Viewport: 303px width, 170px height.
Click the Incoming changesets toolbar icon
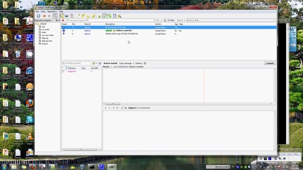[x=78, y=16]
